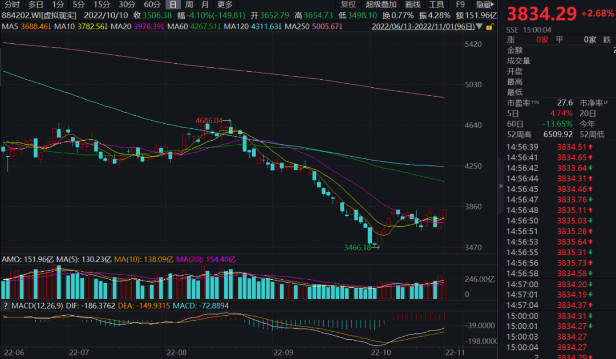Screen dimensions: 616x359
Task: Click the 52周高 6509.92 value
Action: [x=558, y=134]
